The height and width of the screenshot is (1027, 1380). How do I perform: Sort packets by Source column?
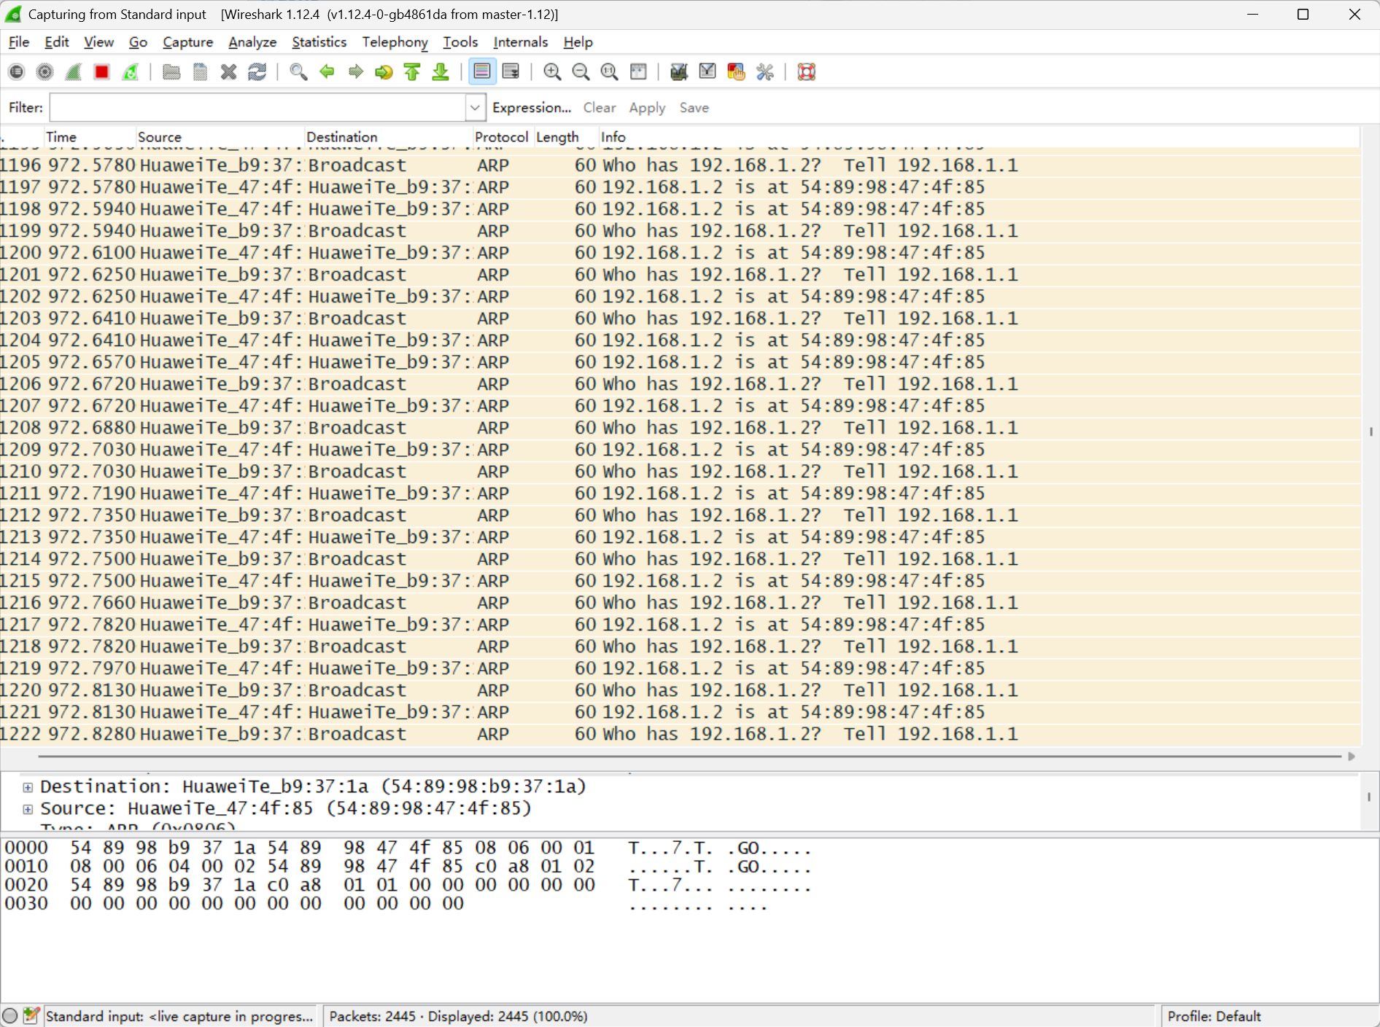[219, 137]
